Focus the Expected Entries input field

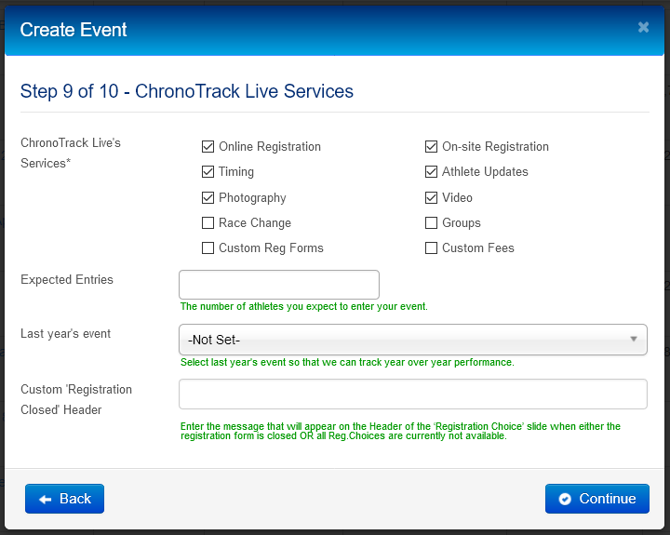point(279,285)
